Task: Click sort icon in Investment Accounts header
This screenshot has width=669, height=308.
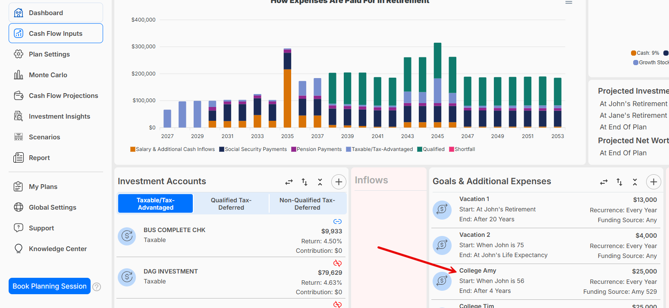Action: coord(305,182)
